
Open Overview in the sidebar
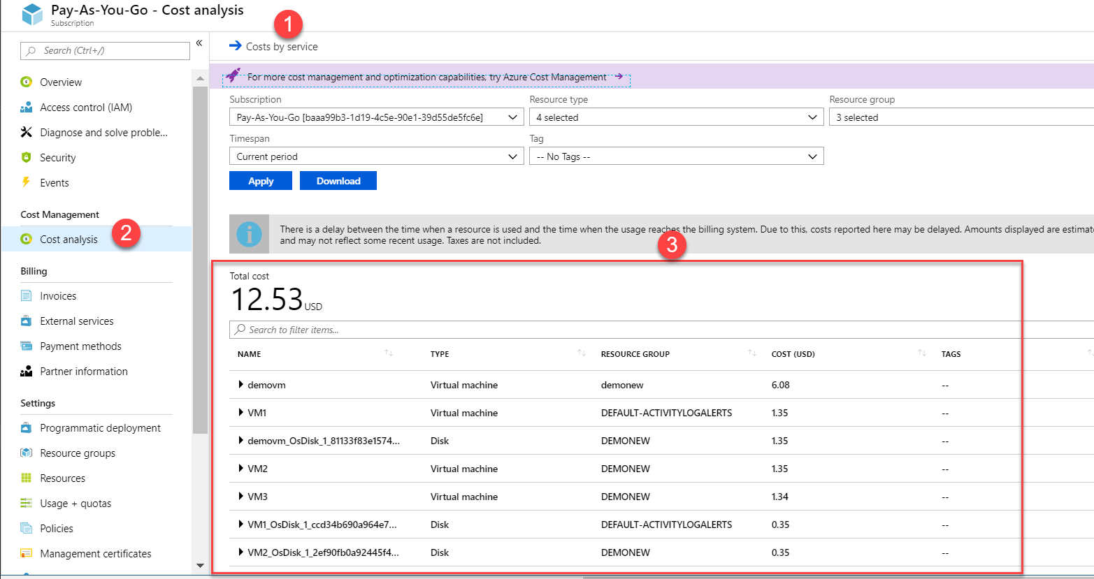(61, 82)
